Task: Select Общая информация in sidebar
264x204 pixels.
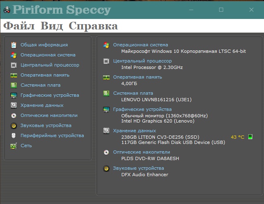Action: click(x=44, y=45)
